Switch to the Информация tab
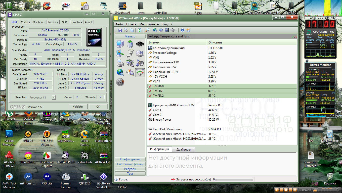The width and height of the screenshot is (342, 193). 159,149
